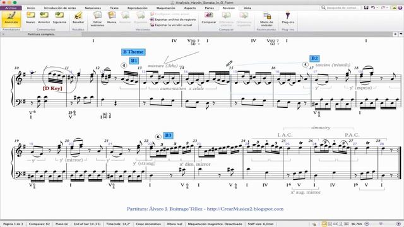Click Maquetación magnética: Desactivado status

(215, 224)
